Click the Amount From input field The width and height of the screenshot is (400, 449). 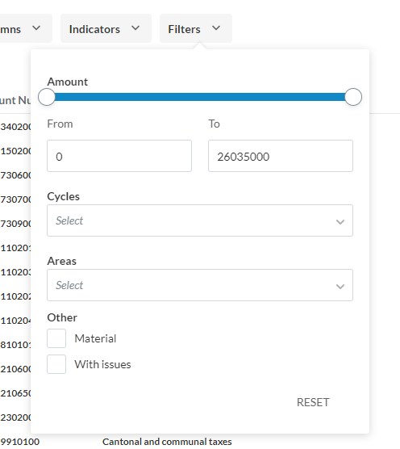[119, 156]
